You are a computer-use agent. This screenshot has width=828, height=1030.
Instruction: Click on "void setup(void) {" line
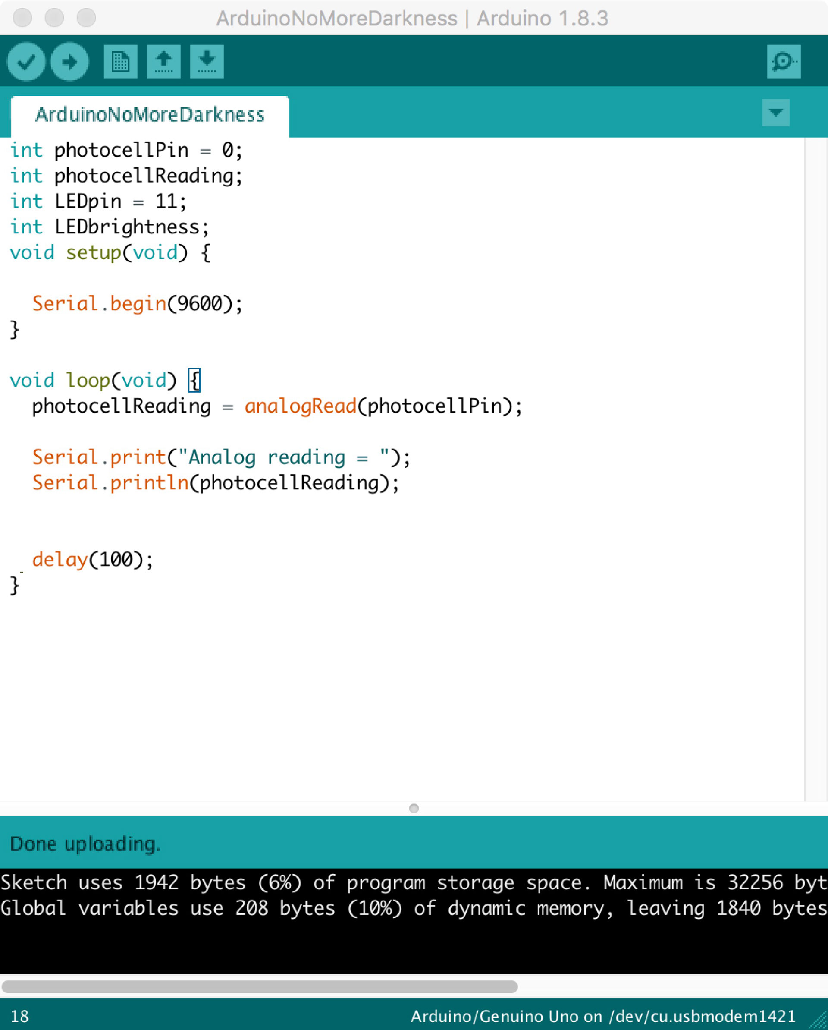pos(110,253)
